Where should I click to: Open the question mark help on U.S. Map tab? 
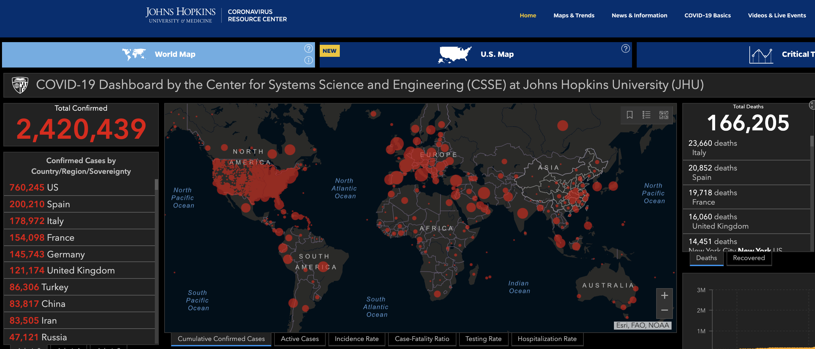point(625,48)
